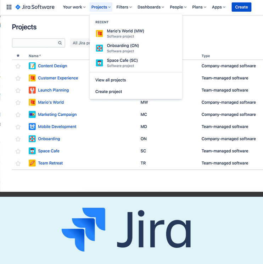The width and height of the screenshot is (263, 264).
Task: Star the Space Cafe project
Action: pyautogui.click(x=18, y=151)
